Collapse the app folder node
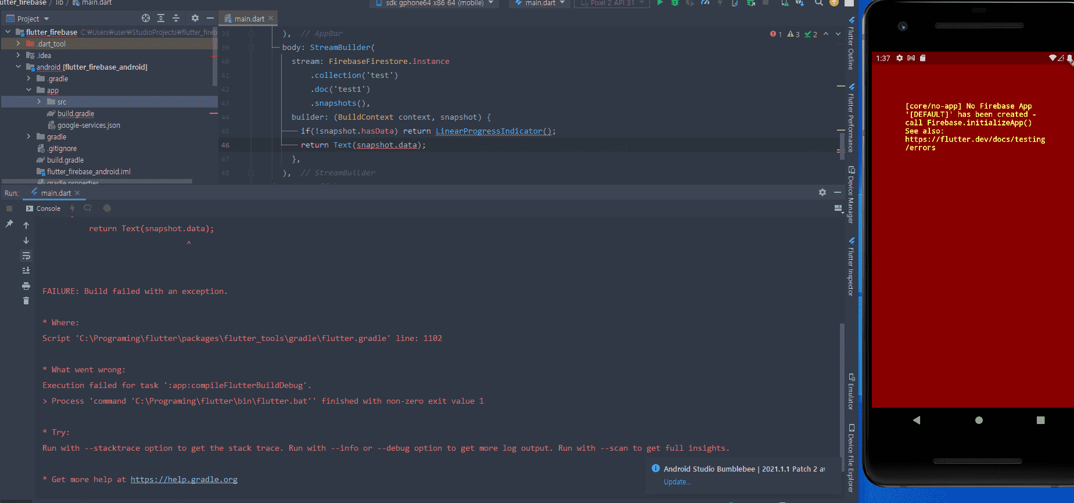Viewport: 1074px width, 503px height. (28, 90)
